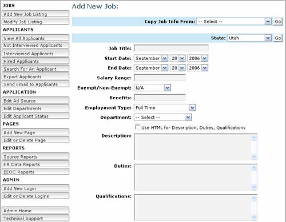The width and height of the screenshot is (286, 222).
Task: Click the Qualifications scrollbar up arrow
Action: coord(254,198)
